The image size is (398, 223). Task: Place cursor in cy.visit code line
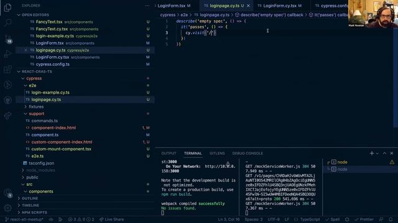tap(200, 33)
